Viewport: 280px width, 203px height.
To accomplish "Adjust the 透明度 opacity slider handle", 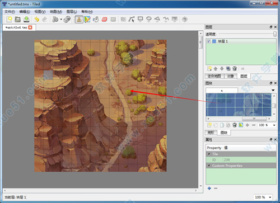I will [x=275, y=34].
